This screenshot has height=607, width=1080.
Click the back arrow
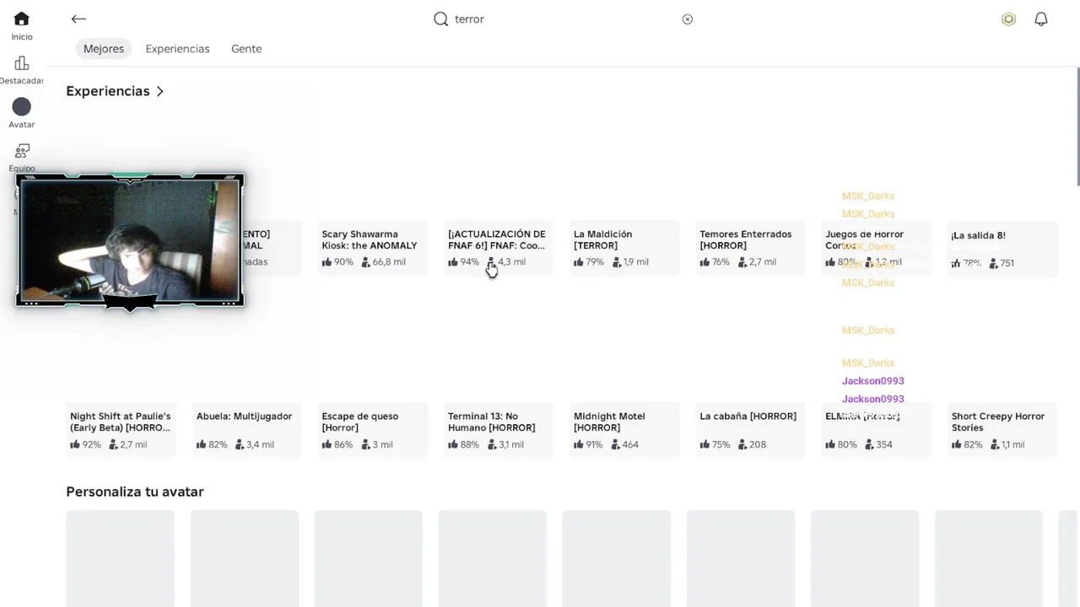(x=78, y=19)
